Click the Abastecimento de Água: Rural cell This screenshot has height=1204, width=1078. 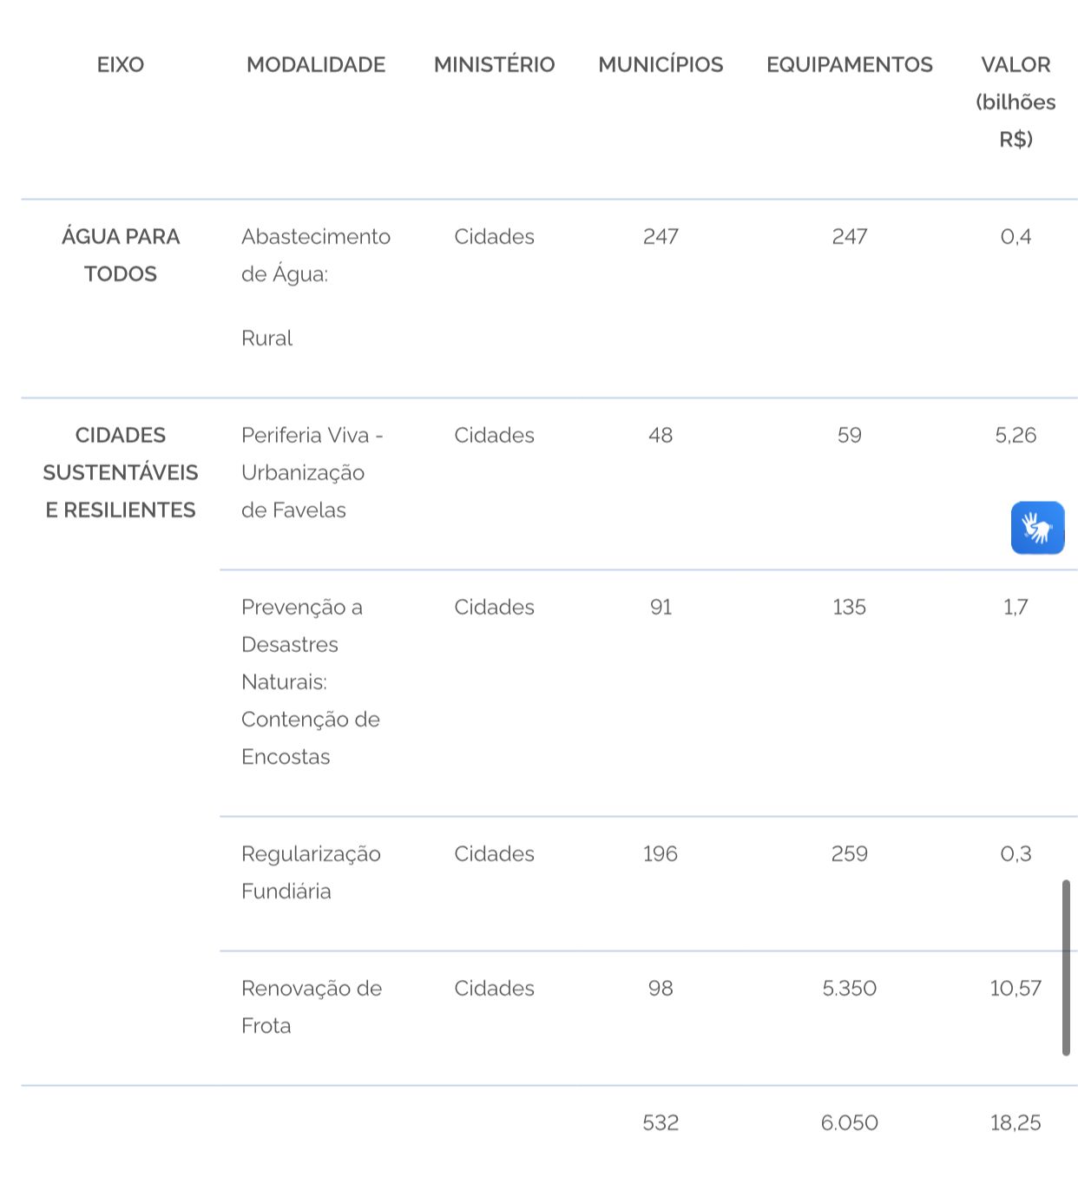[x=316, y=287]
